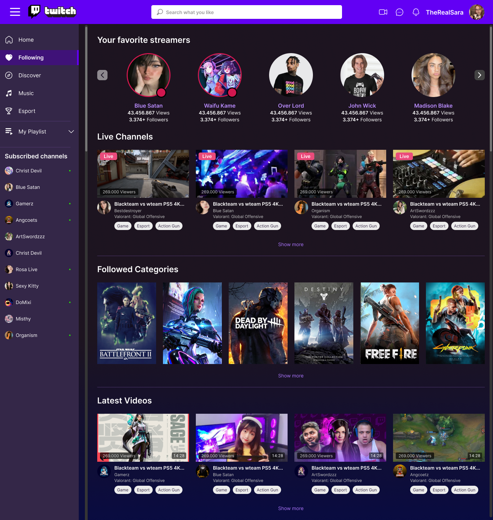
Task: Show more Followed Categories
Action: point(291,376)
